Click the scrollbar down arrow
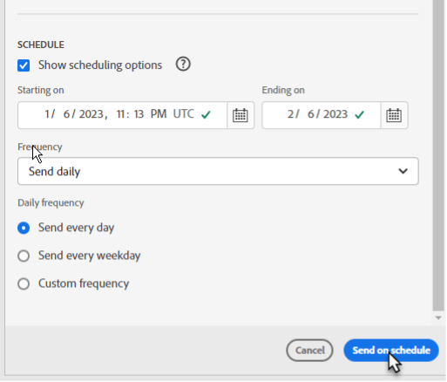Viewport: 447px width, 382px height. (438, 318)
